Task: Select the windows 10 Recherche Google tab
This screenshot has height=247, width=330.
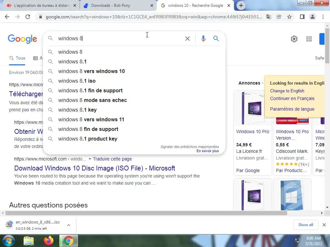Action: (x=195, y=5)
